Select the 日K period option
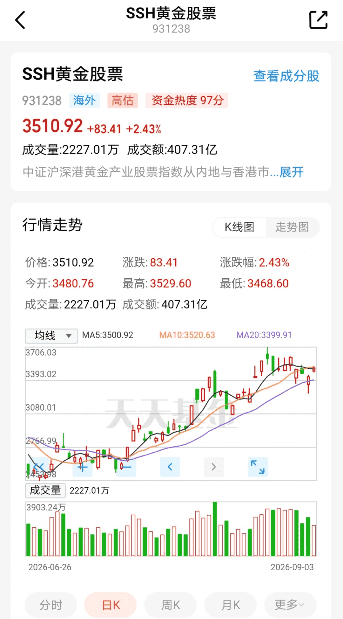 tap(111, 605)
